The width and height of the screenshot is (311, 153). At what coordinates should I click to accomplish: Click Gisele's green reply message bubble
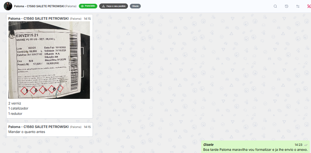click(x=255, y=147)
